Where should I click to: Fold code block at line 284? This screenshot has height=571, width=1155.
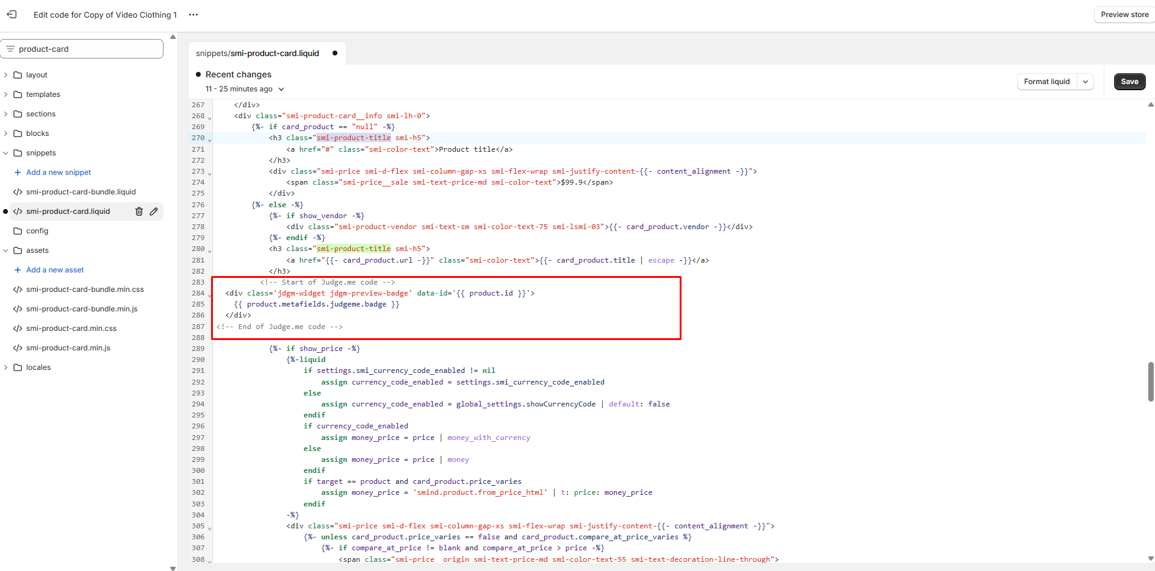210,296
